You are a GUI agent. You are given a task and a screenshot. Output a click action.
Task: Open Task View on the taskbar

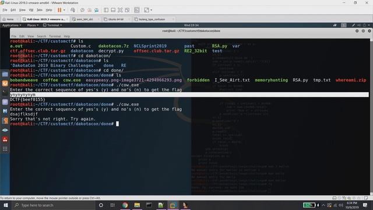point(112,205)
